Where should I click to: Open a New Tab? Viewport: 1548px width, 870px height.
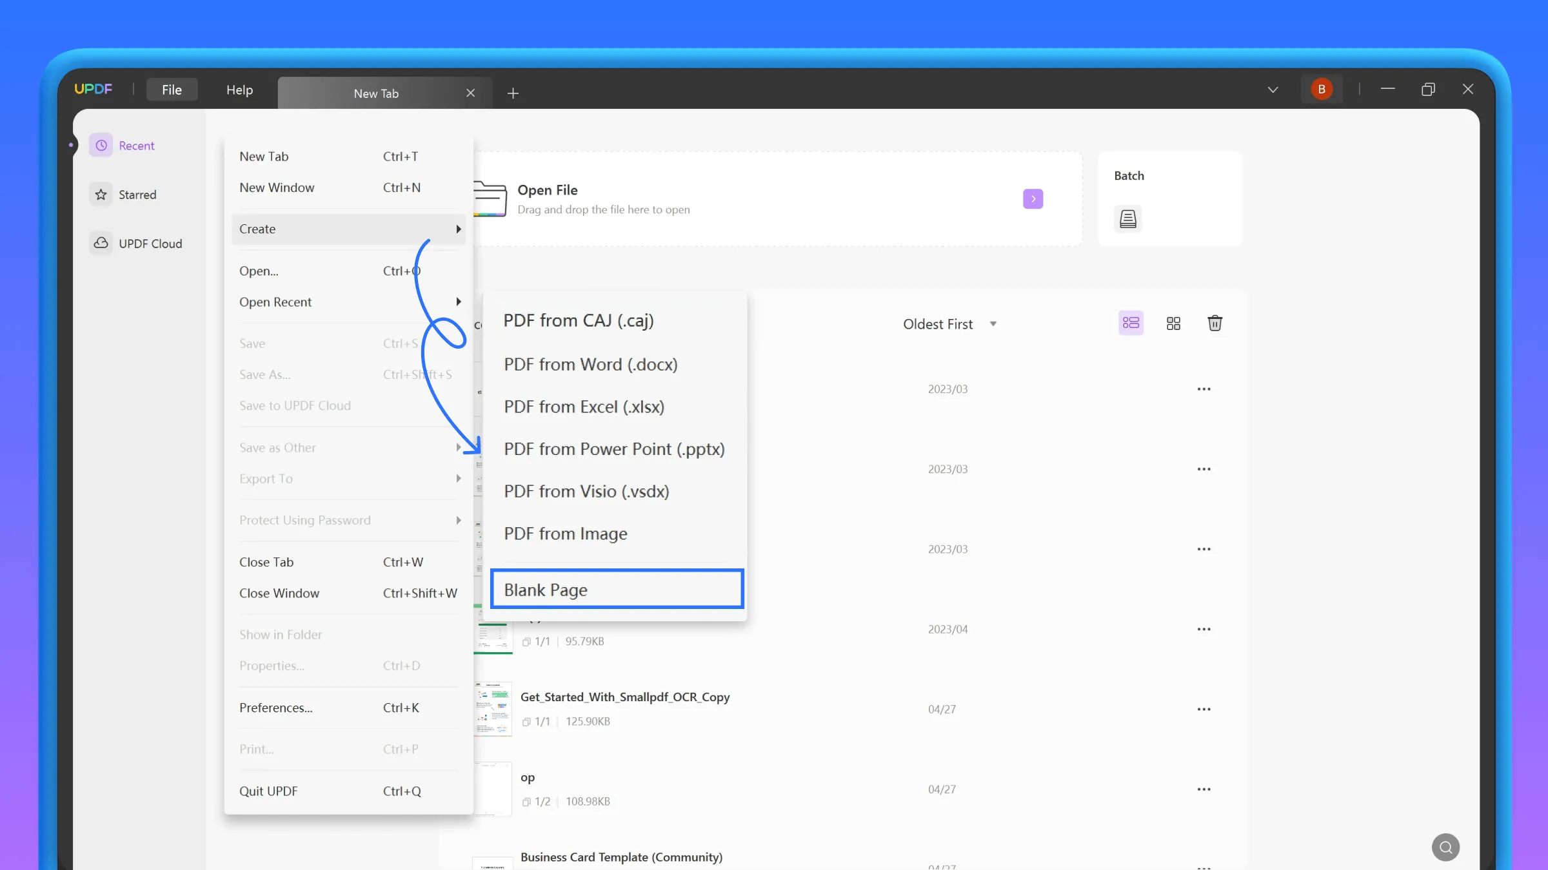click(264, 156)
